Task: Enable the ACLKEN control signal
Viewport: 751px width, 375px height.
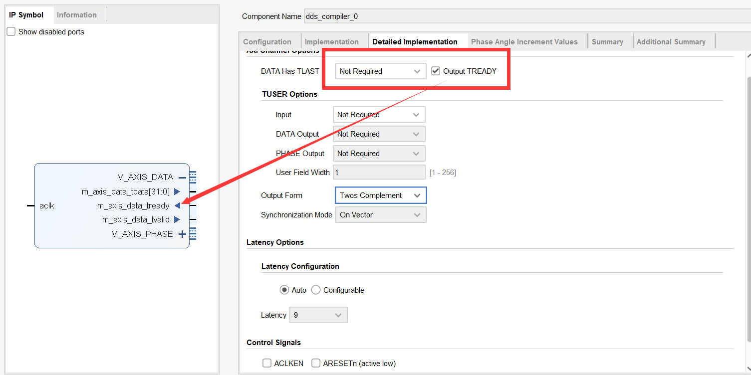Action: (267, 364)
